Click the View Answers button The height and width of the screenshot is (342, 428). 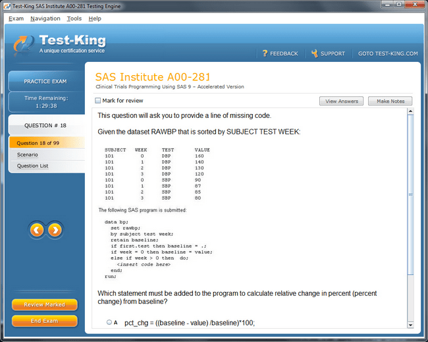point(342,101)
